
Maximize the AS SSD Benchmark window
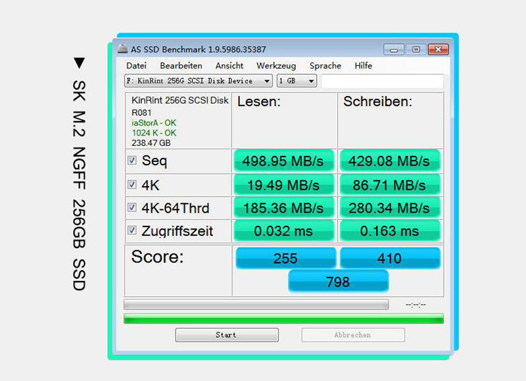(416, 49)
